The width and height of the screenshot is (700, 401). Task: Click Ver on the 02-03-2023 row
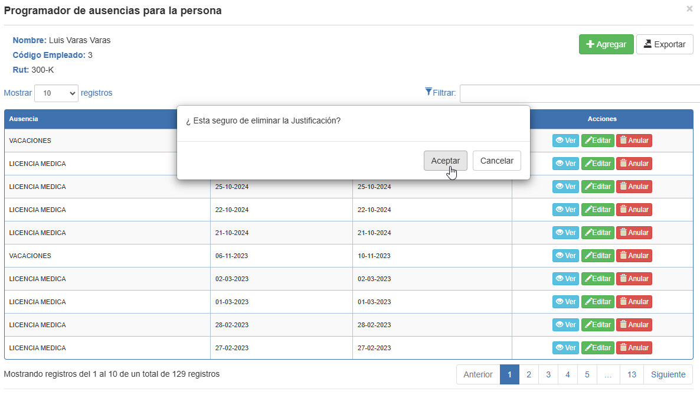[565, 279]
